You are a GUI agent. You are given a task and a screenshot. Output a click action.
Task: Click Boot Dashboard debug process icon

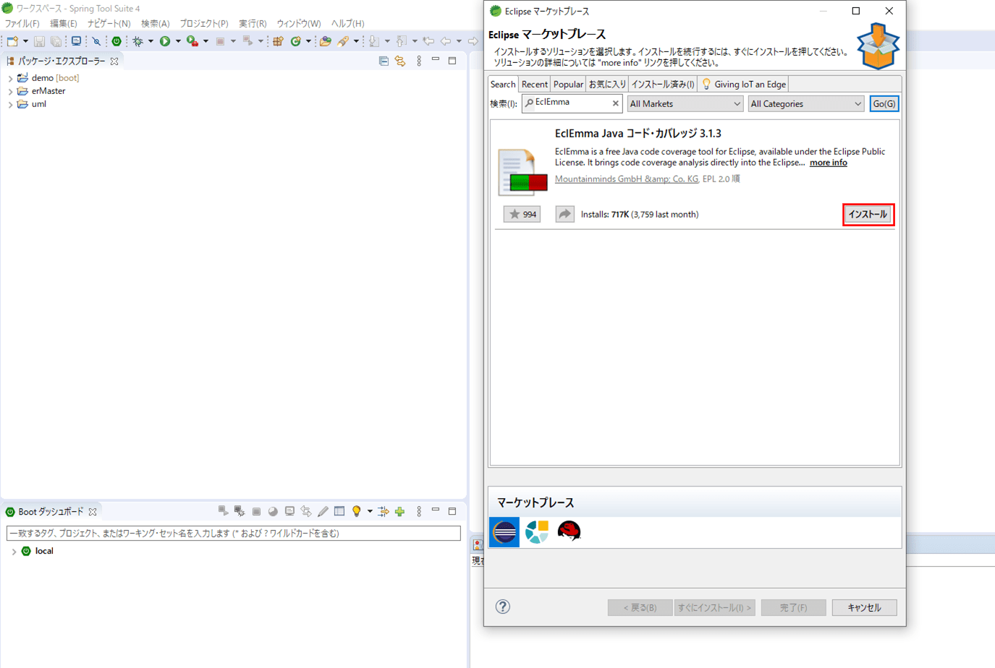coord(240,511)
